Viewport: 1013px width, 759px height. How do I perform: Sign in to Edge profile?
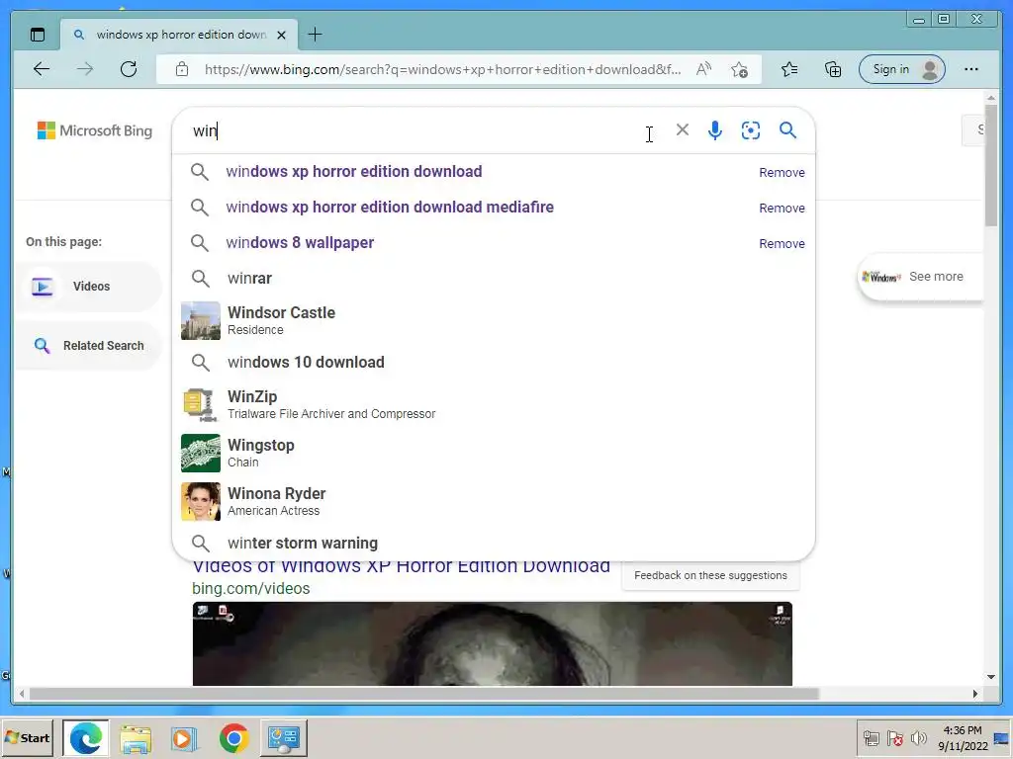902,69
